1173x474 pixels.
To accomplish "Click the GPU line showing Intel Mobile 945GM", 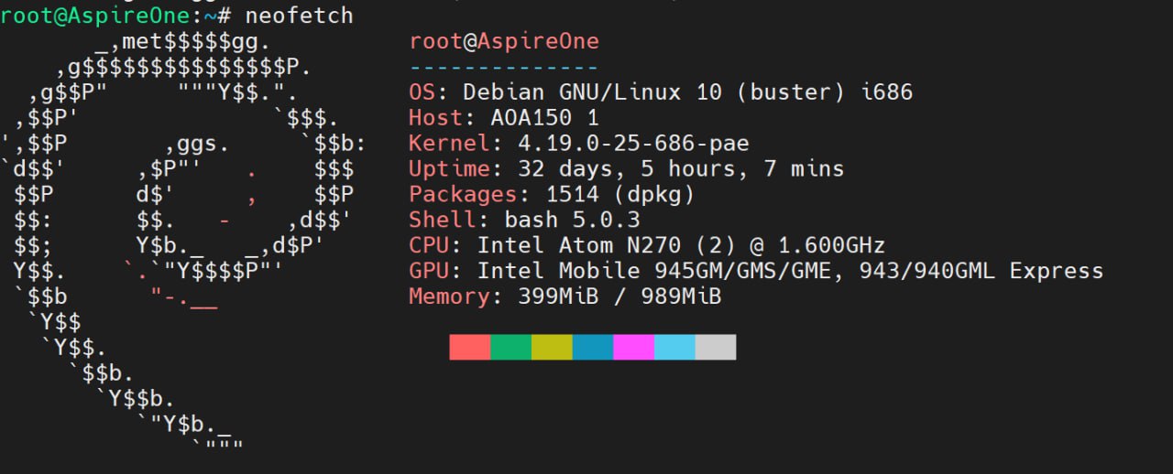I will tap(756, 272).
